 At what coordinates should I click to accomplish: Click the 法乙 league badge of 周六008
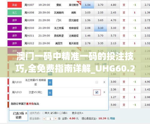(15, 13)
